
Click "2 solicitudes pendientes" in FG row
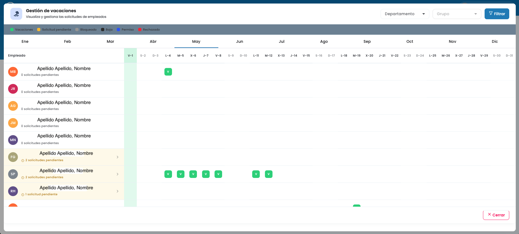pos(44,160)
